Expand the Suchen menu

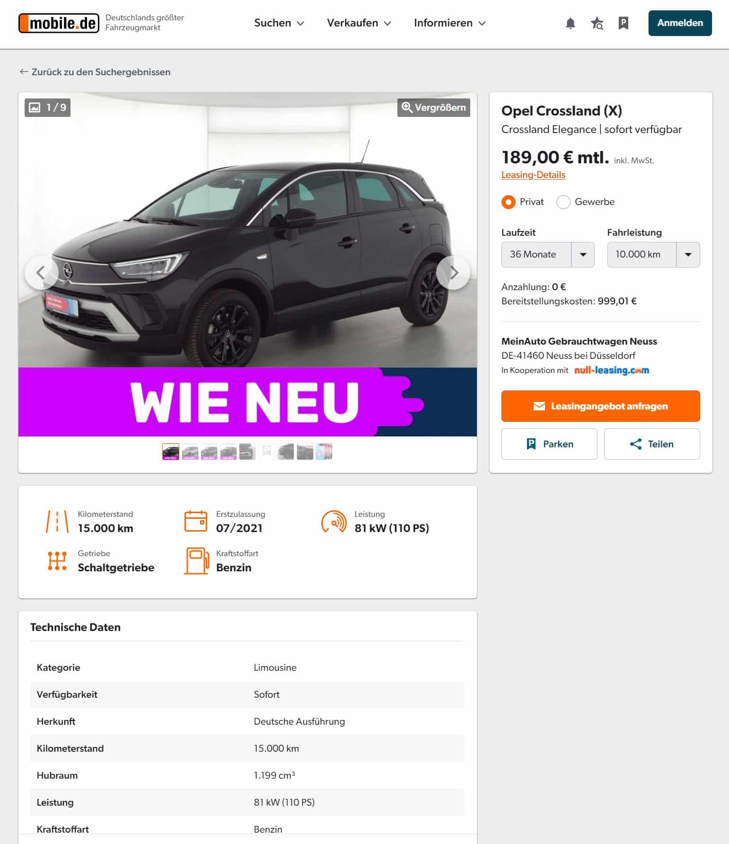279,23
